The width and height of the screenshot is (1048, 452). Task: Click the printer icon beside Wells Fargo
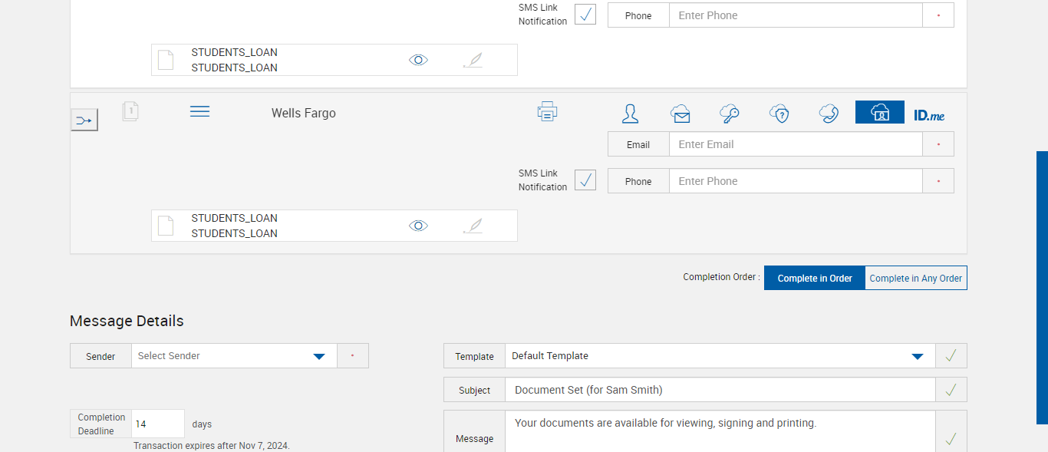pos(547,112)
